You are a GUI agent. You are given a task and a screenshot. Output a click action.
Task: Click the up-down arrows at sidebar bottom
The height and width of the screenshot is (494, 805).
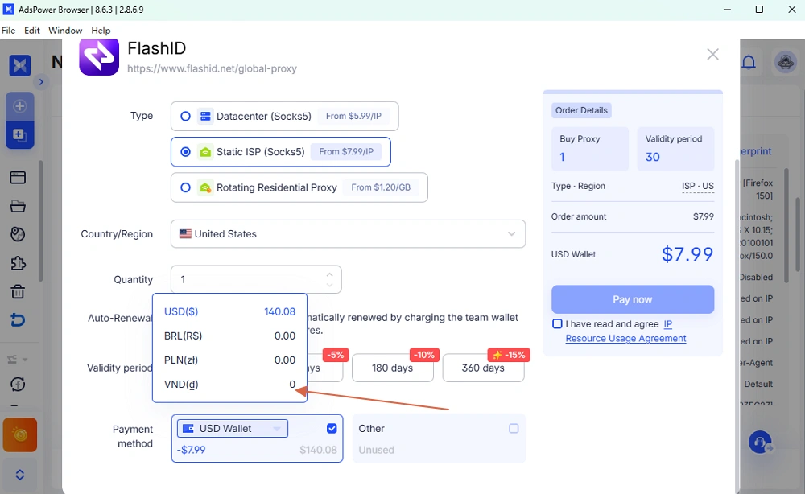point(19,475)
